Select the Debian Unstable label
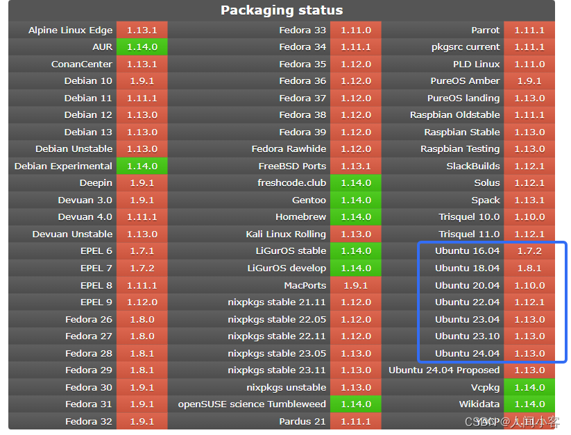This screenshot has width=571, height=435. click(x=74, y=149)
